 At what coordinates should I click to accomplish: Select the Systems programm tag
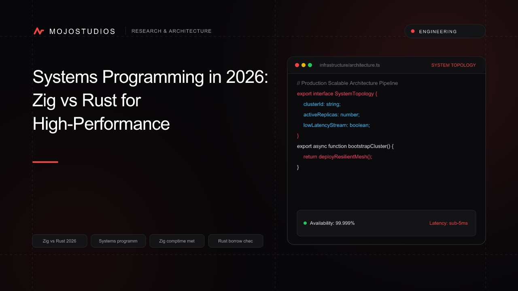click(118, 241)
